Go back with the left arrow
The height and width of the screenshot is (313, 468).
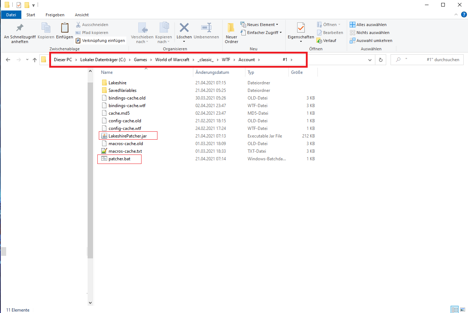[x=8, y=60]
